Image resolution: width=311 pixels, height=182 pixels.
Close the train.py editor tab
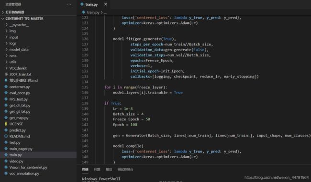click(x=106, y=4)
